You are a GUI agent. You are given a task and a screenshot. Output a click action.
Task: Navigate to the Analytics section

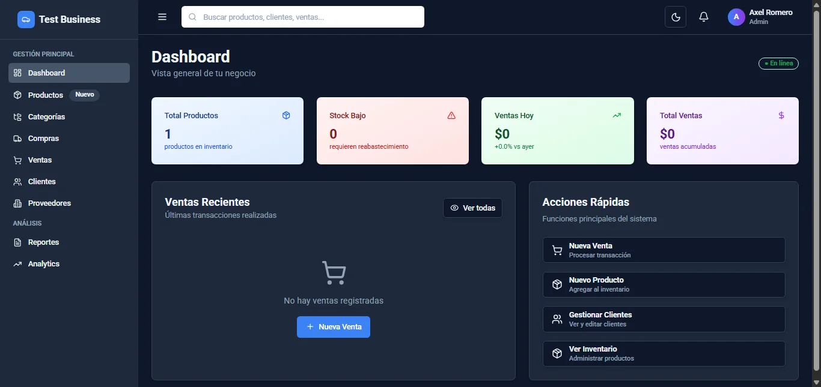[43, 264]
